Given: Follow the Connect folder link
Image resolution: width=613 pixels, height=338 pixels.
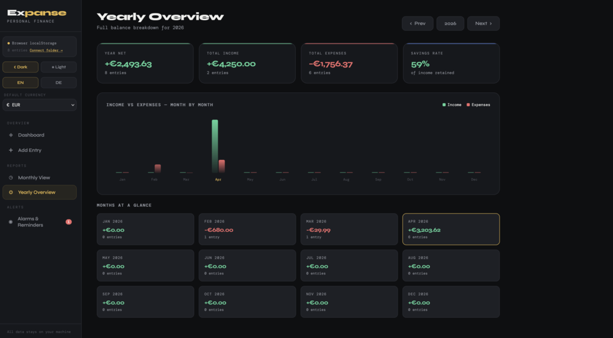Looking at the screenshot, I should pyautogui.click(x=46, y=51).
